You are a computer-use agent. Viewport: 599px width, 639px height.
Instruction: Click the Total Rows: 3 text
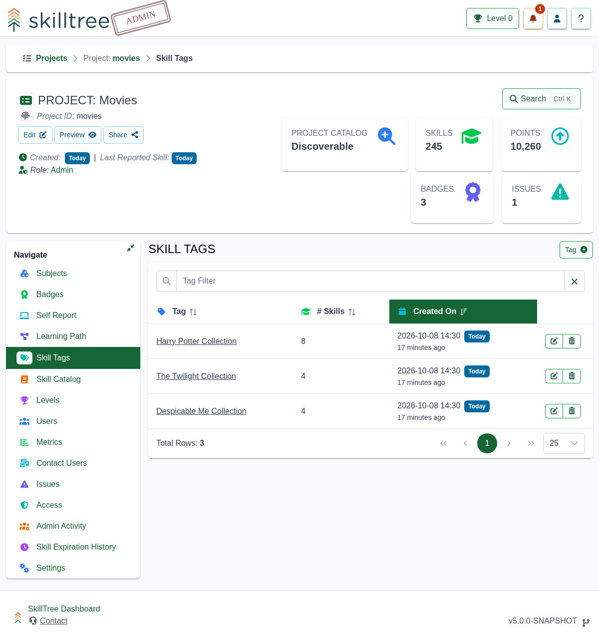(x=180, y=443)
